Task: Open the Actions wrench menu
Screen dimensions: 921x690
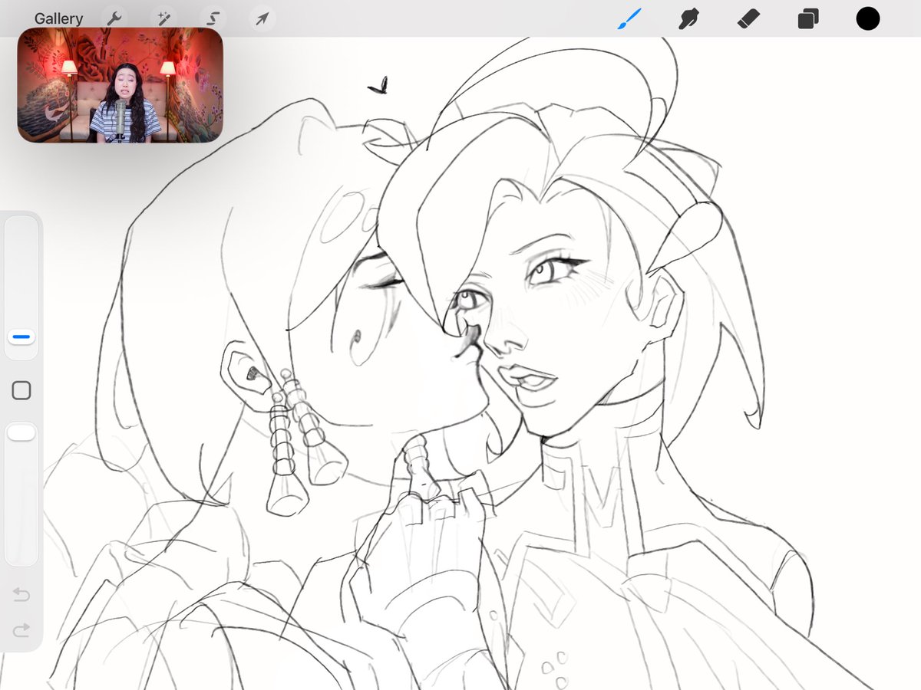Action: tap(114, 18)
